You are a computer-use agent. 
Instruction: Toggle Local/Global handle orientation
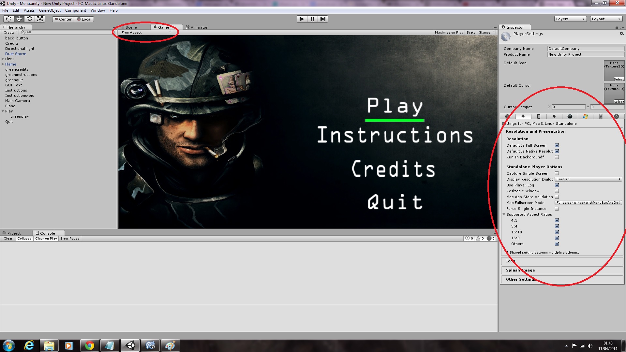pyautogui.click(x=84, y=19)
